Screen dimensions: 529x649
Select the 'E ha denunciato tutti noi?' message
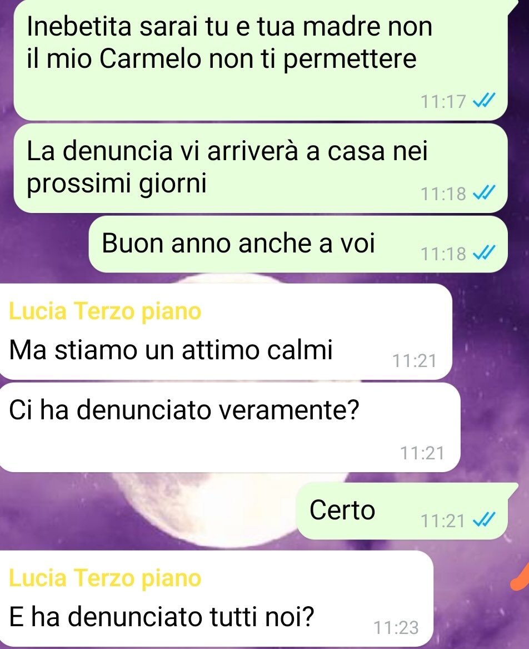point(216,598)
